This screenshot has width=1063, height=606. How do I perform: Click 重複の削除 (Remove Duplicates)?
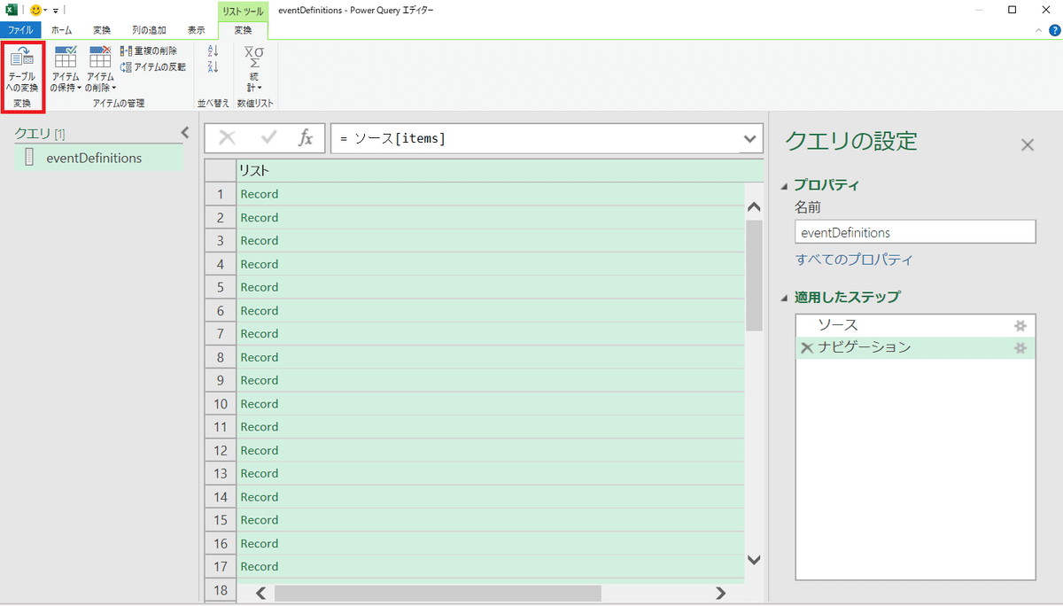tap(149, 51)
